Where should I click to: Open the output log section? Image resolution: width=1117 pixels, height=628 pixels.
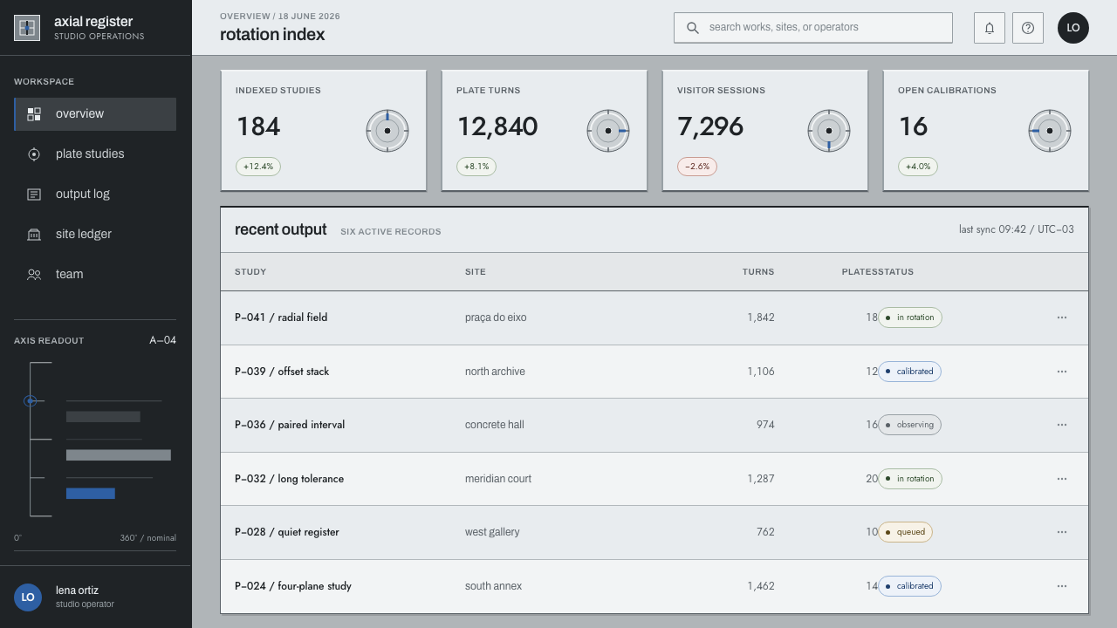coord(95,195)
